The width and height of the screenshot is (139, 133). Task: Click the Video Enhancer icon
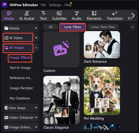point(6,117)
